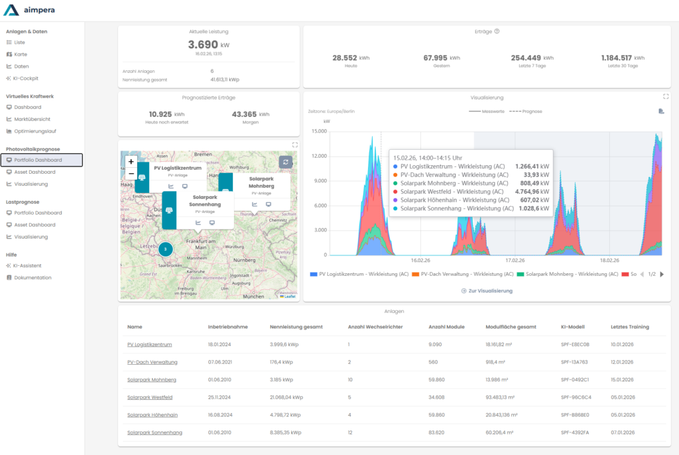Click monitor icon in Solarpark Mohnberg popup
The image size is (679, 455).
[269, 204]
